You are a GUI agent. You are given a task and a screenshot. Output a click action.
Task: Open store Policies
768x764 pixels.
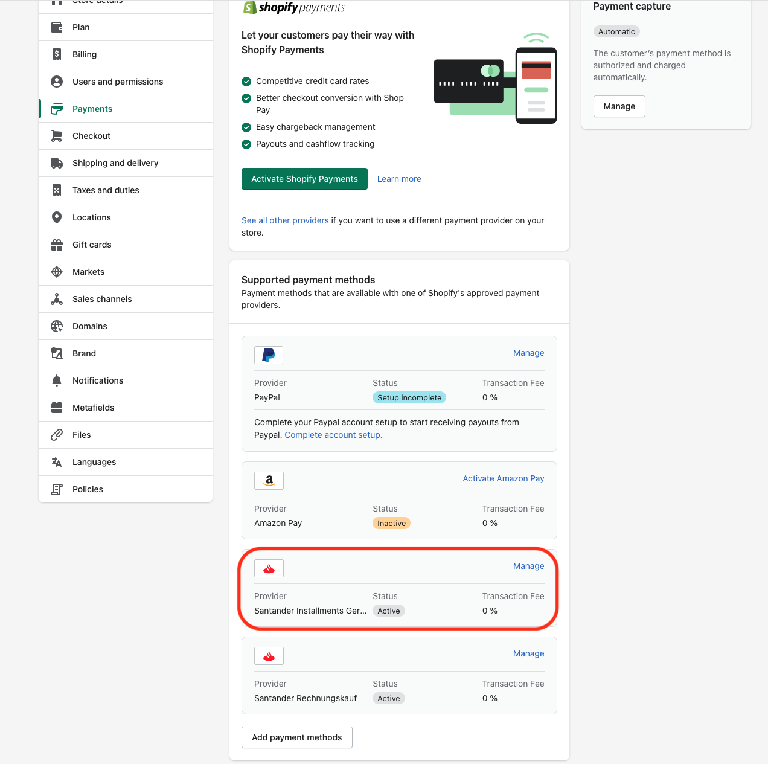pos(126,489)
